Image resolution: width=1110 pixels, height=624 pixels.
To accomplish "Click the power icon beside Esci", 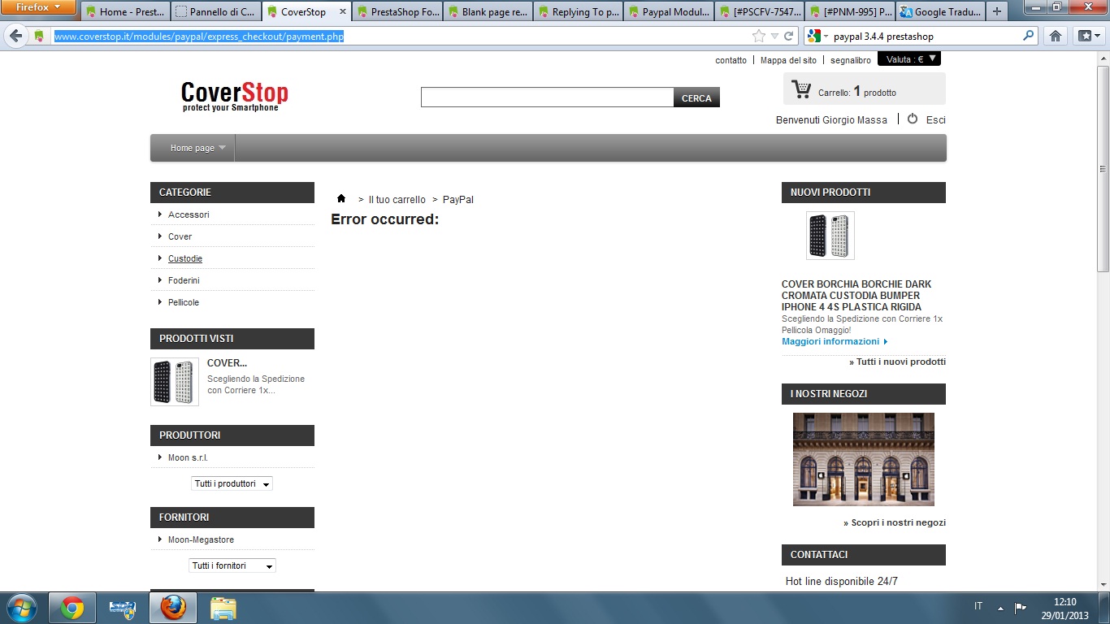I will [913, 119].
